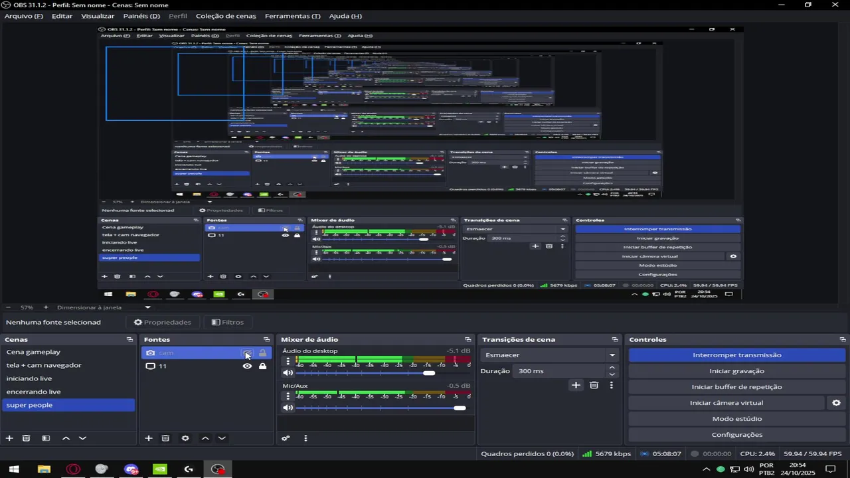850x478 pixels.
Task: Open Editar menu
Action: click(x=62, y=16)
